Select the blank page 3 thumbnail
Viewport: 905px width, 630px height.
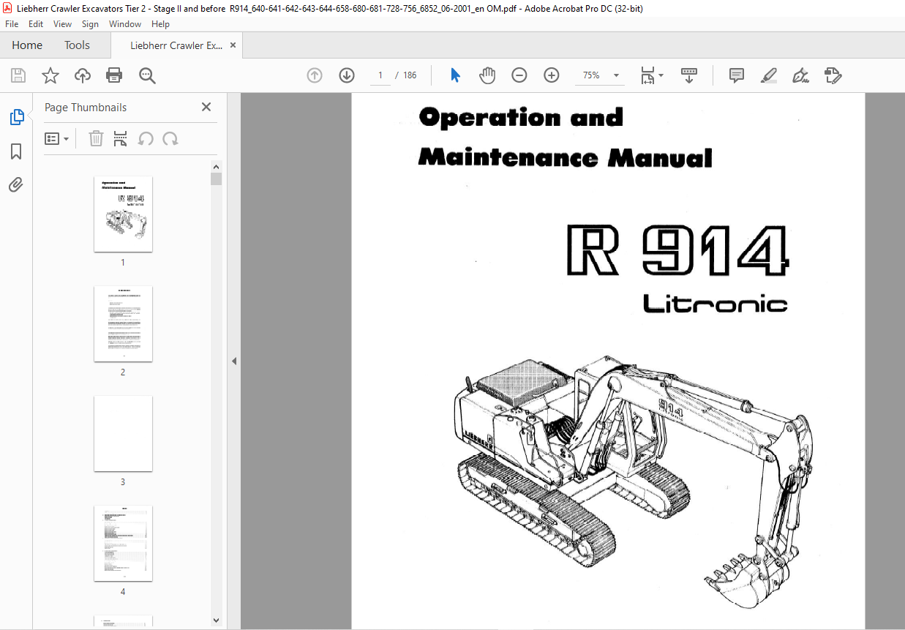tap(123, 433)
